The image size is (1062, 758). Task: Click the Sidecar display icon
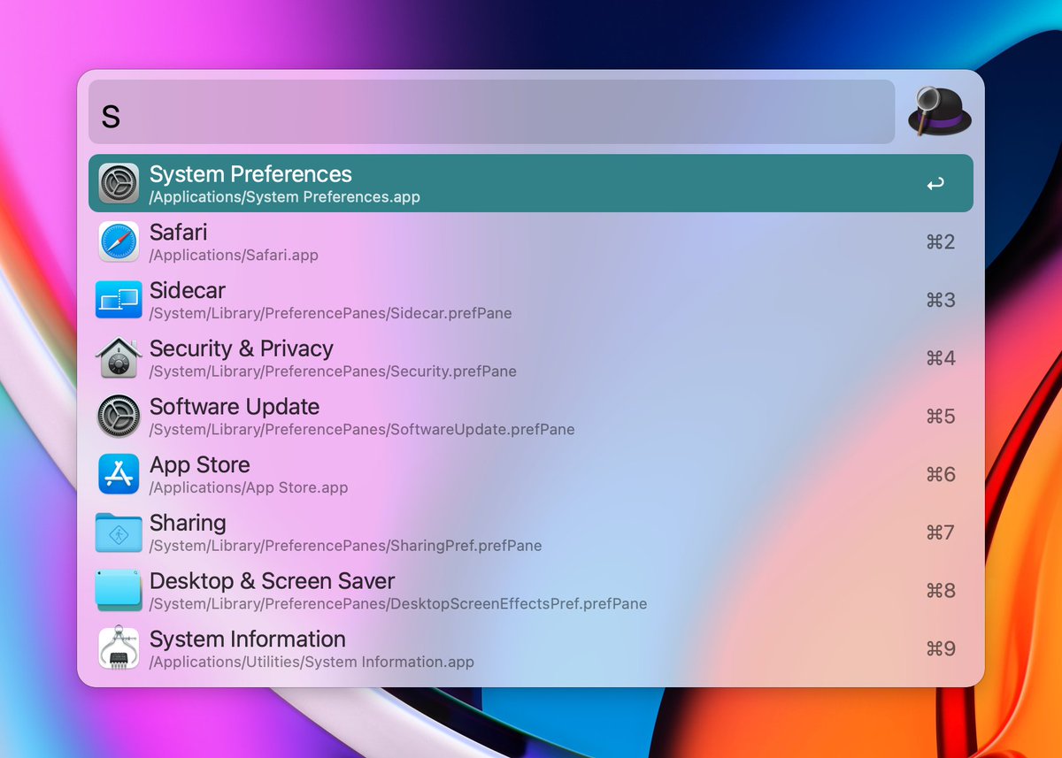pos(119,300)
